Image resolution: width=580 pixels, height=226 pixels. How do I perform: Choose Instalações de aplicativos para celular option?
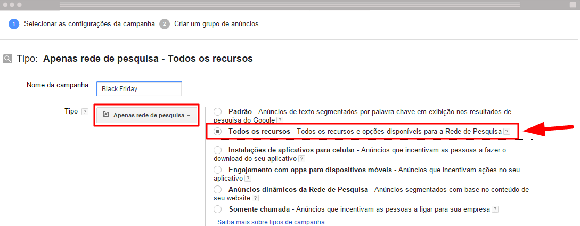[x=218, y=150]
